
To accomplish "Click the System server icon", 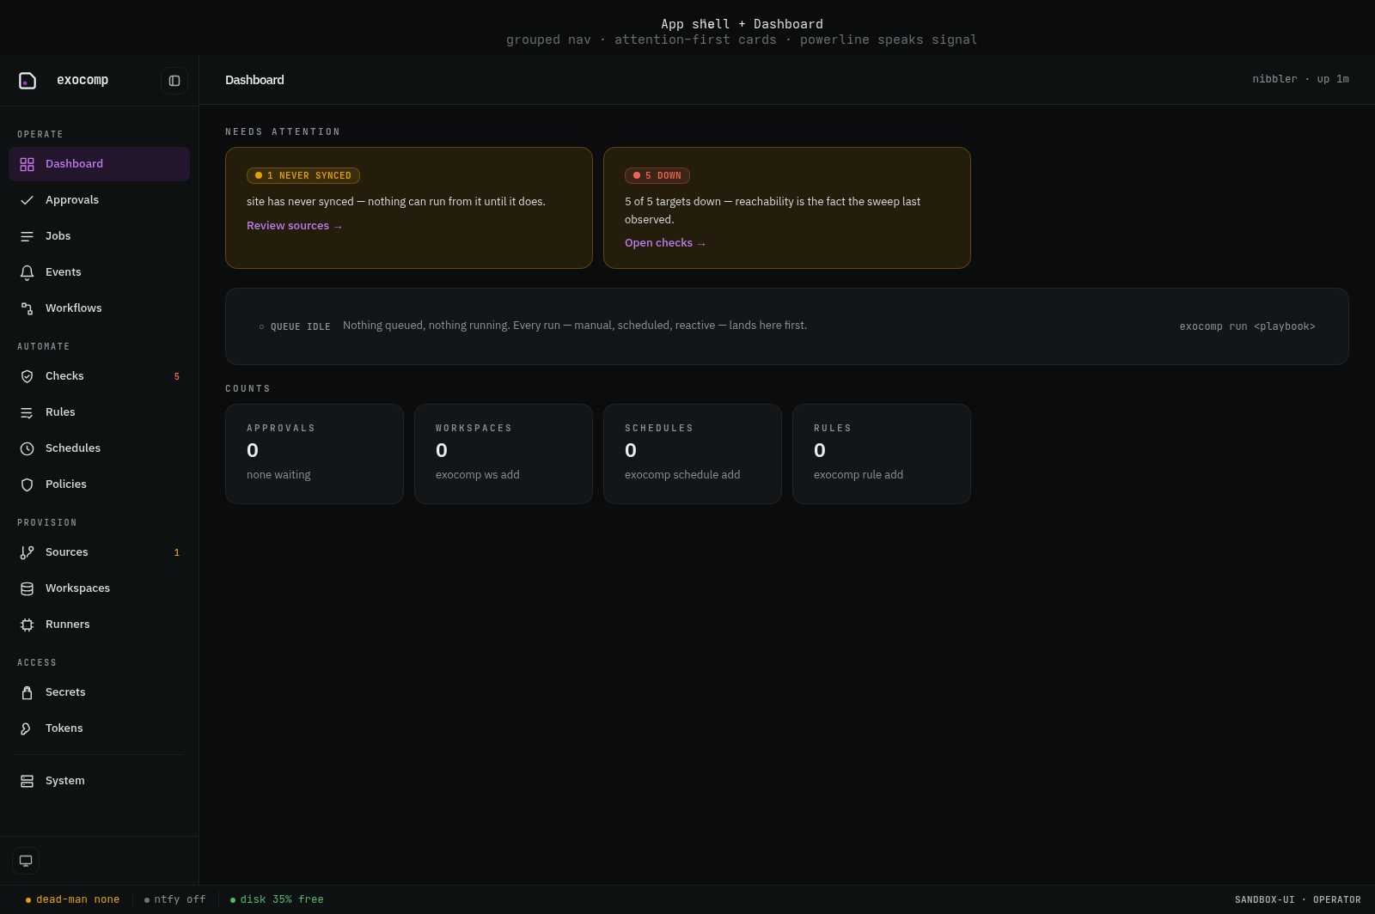I will pyautogui.click(x=27, y=781).
